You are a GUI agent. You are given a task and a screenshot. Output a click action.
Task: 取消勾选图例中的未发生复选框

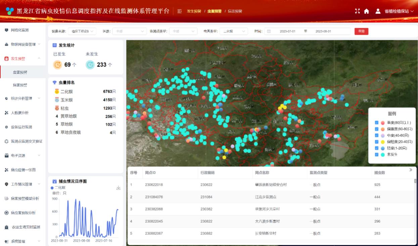[376, 154]
